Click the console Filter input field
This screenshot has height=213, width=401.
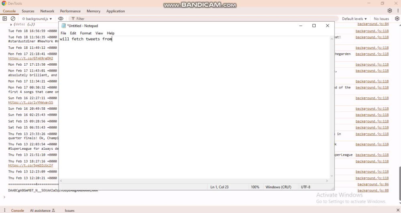tap(205, 19)
